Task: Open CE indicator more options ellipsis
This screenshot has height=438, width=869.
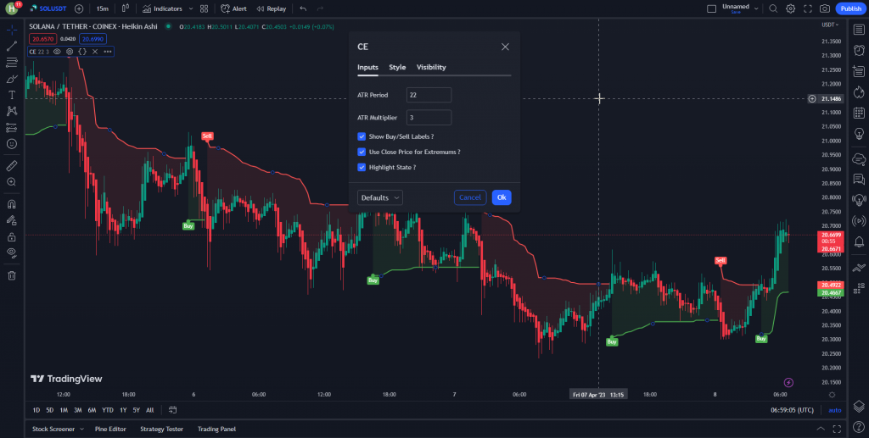Action: pos(108,52)
